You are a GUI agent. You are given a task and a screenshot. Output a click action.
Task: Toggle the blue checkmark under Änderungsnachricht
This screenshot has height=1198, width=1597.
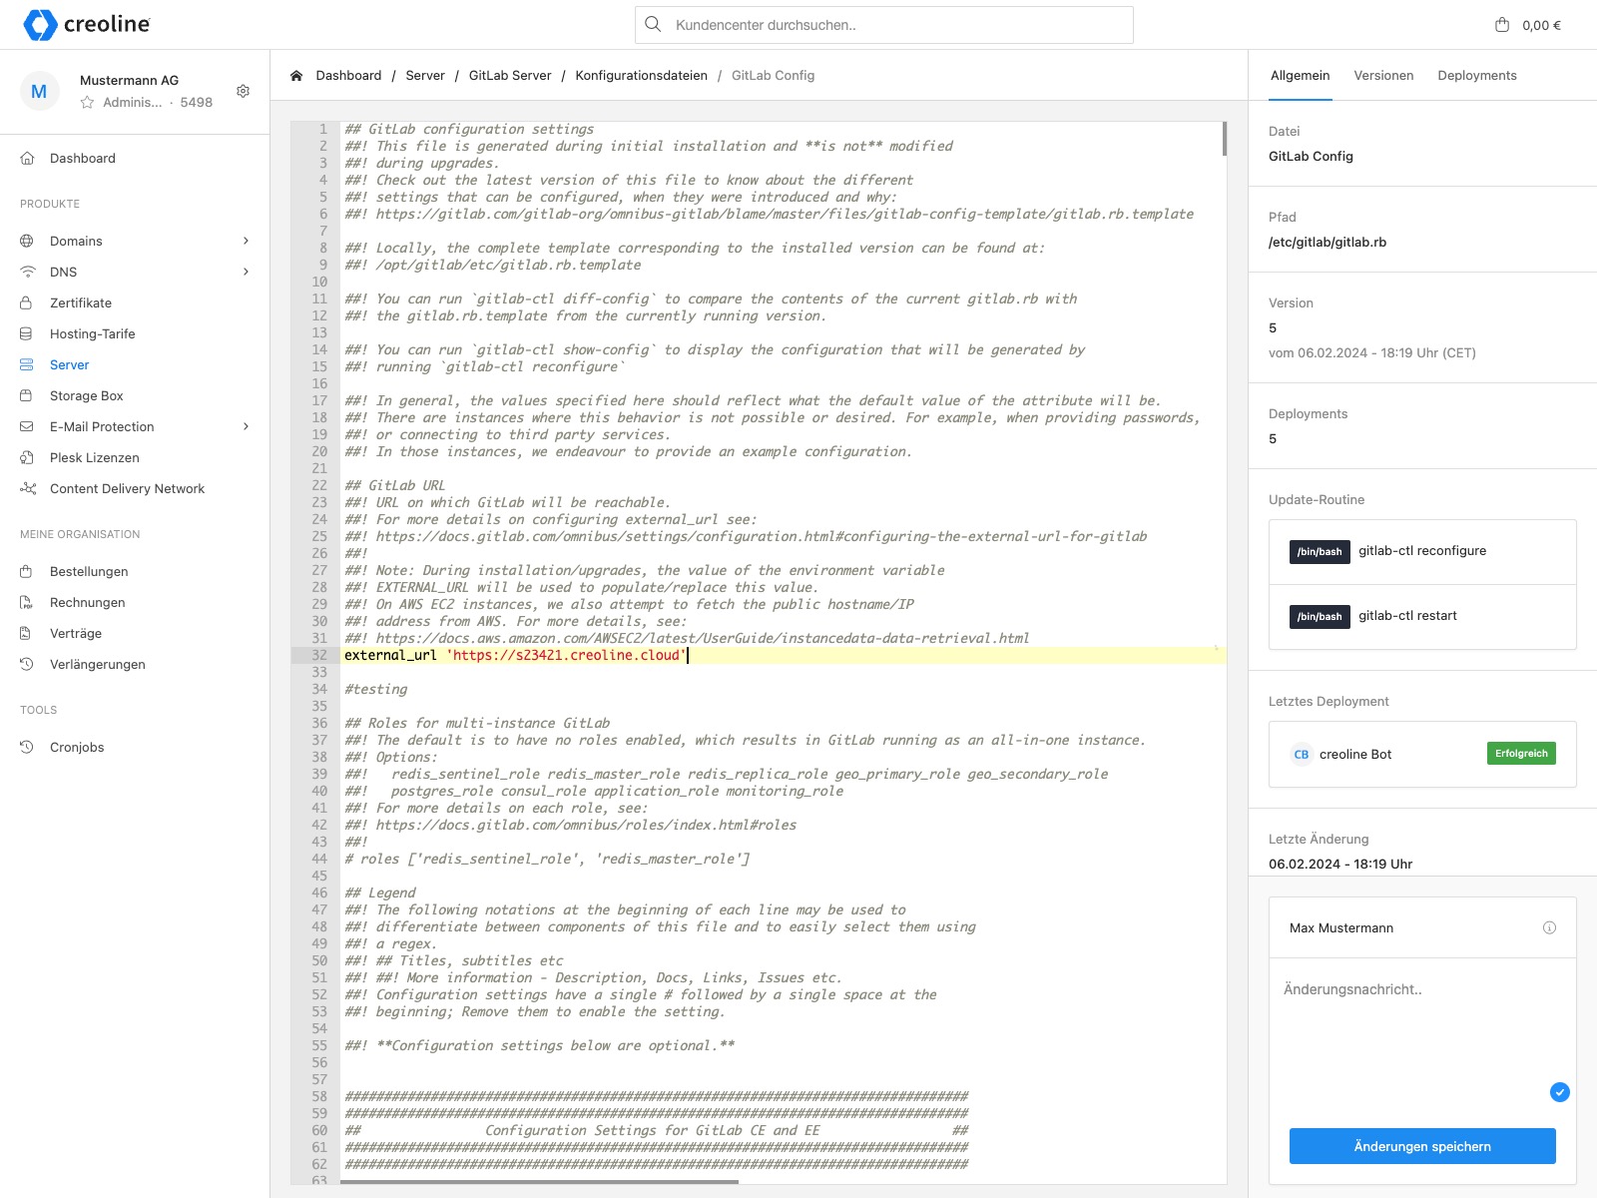(1559, 1092)
